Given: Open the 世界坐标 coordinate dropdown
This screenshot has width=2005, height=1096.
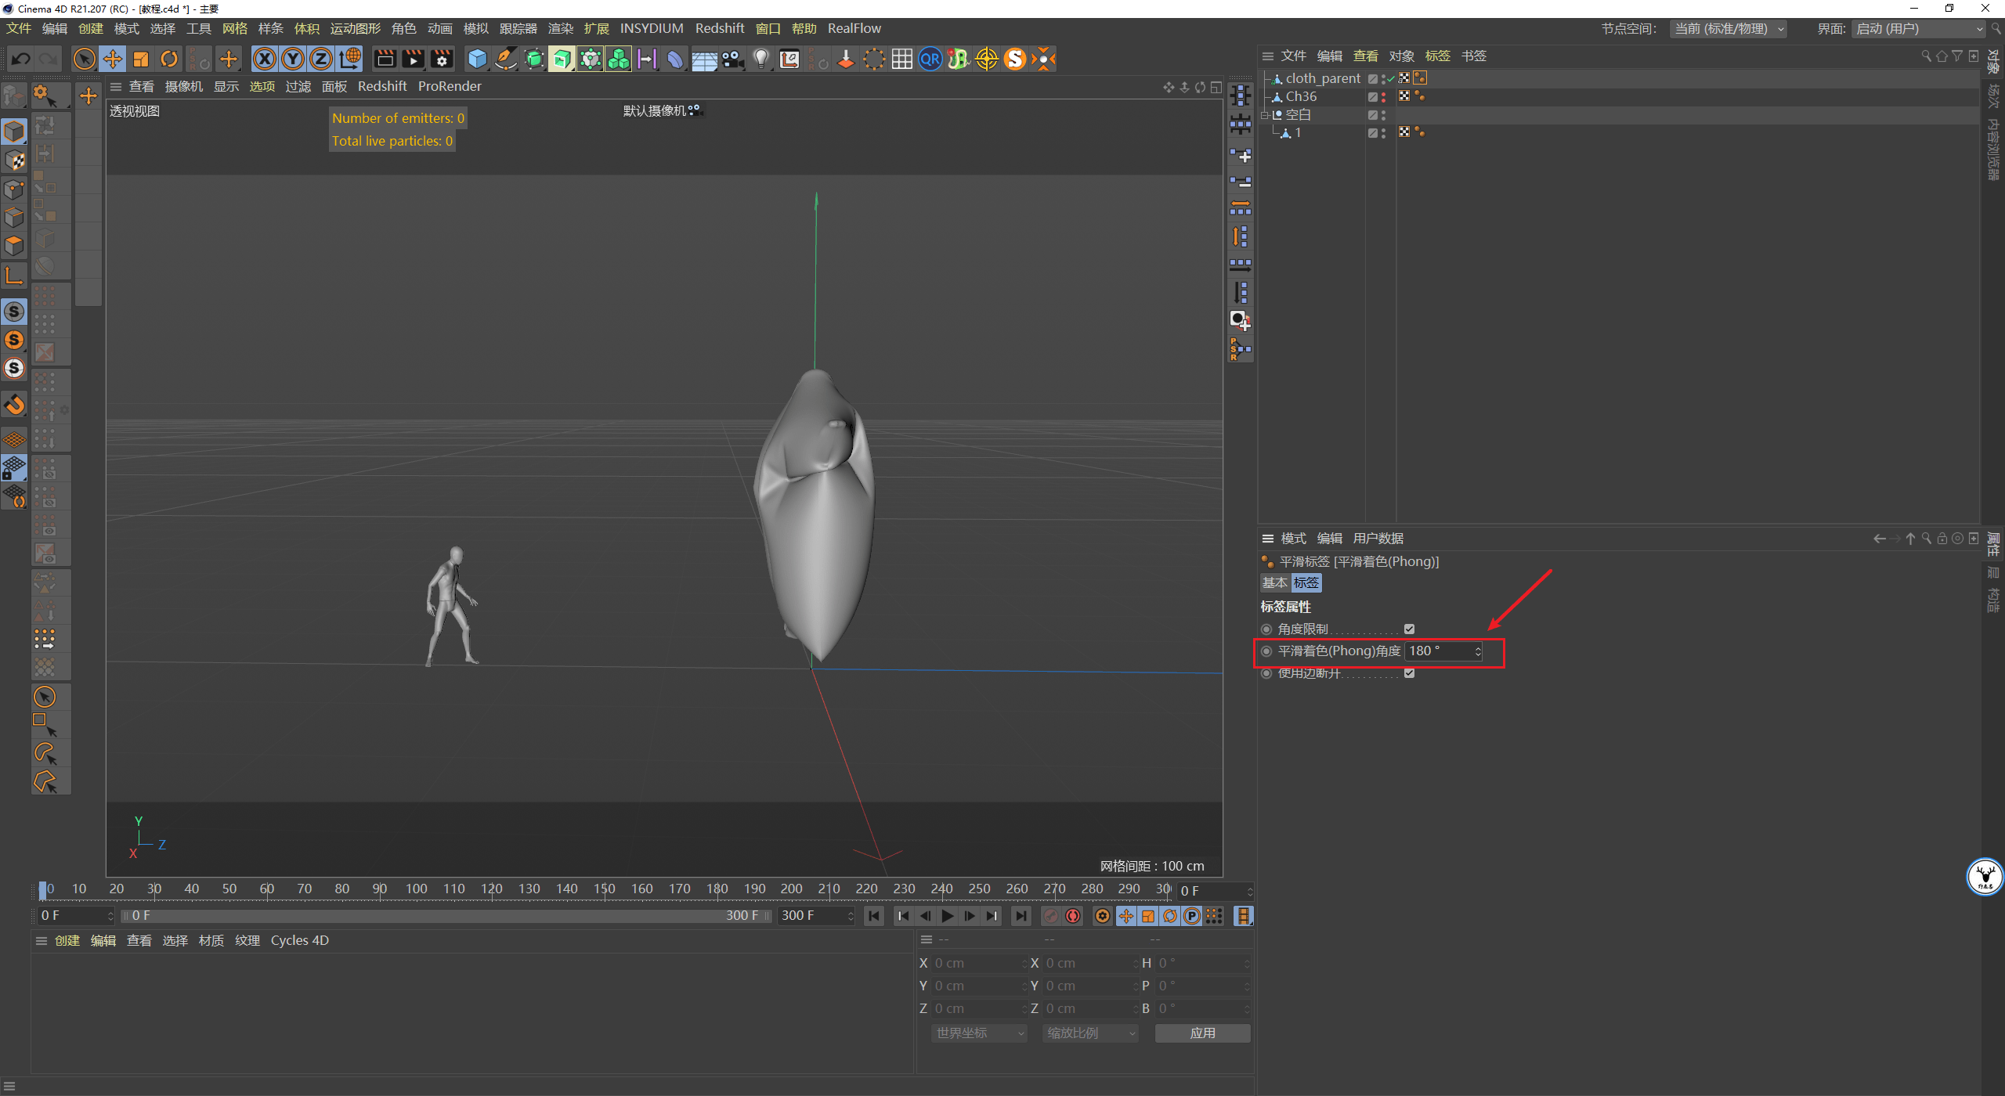Looking at the screenshot, I should (x=978, y=1033).
